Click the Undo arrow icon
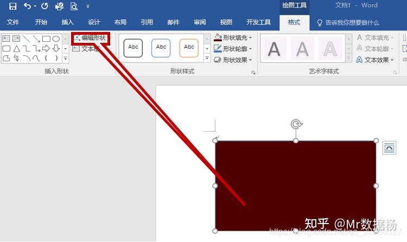This screenshot has width=407, height=242. click(27, 6)
